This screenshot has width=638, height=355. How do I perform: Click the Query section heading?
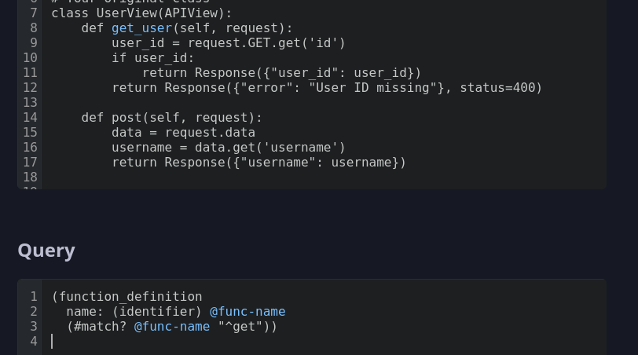tap(46, 251)
